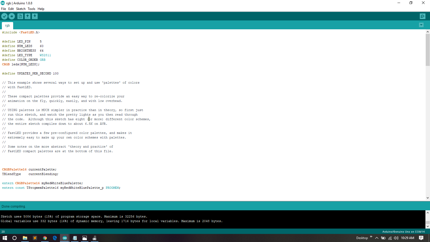Launch Microsoft Edge from the taskbar
The width and height of the screenshot is (430, 242).
(x=55, y=238)
